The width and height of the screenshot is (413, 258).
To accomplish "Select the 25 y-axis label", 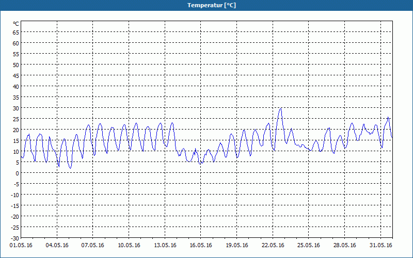I will coord(16,119).
